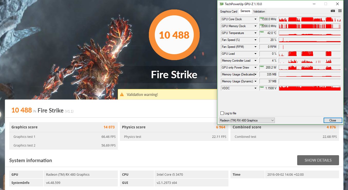
Task: Click the 2200.0 MHz memory clock value
Action: tap(268, 26)
